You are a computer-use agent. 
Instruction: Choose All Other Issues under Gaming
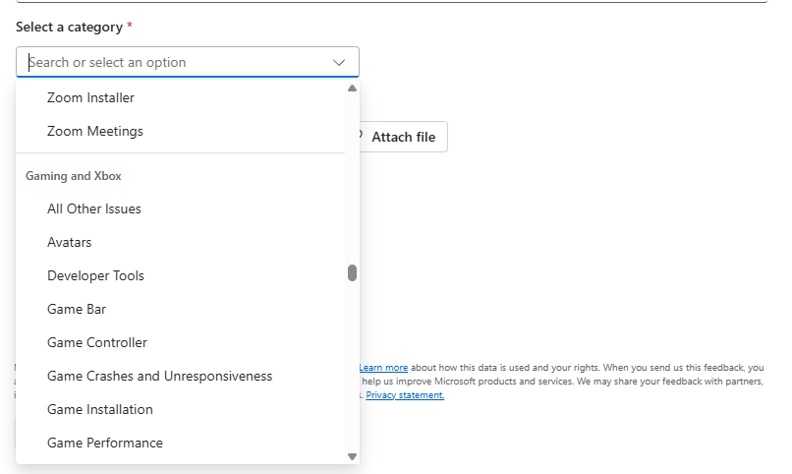click(181, 208)
